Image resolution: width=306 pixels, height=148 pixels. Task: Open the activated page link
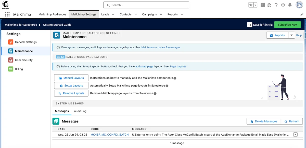tap(144, 66)
